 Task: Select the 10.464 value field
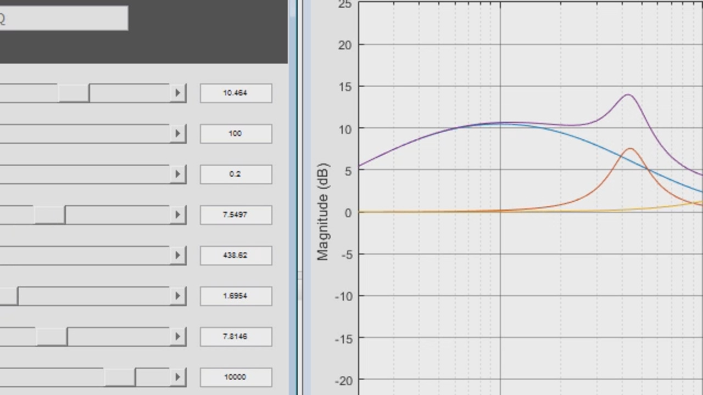[x=236, y=93]
